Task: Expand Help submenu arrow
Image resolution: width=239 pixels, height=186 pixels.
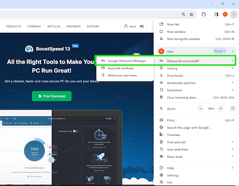Action: (232, 168)
